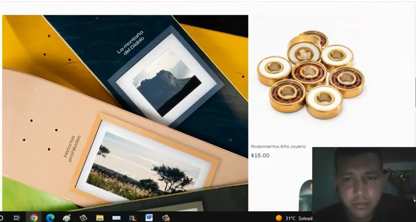Open the taskbar icon right of Word
The height and width of the screenshot is (222, 416).
(x=166, y=218)
